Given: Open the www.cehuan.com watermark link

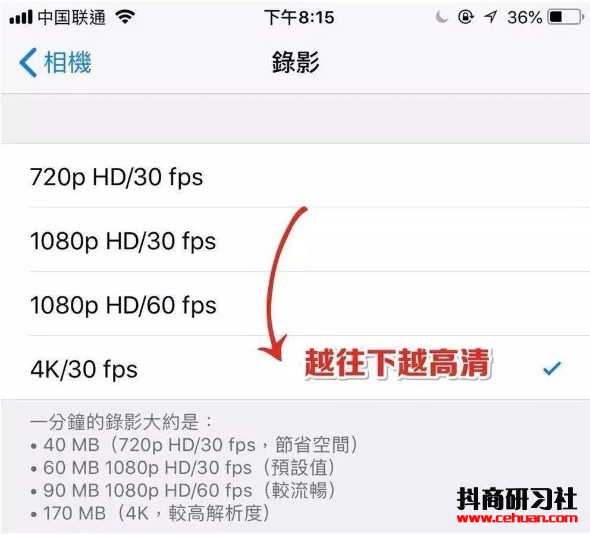Looking at the screenshot, I should 517,518.
